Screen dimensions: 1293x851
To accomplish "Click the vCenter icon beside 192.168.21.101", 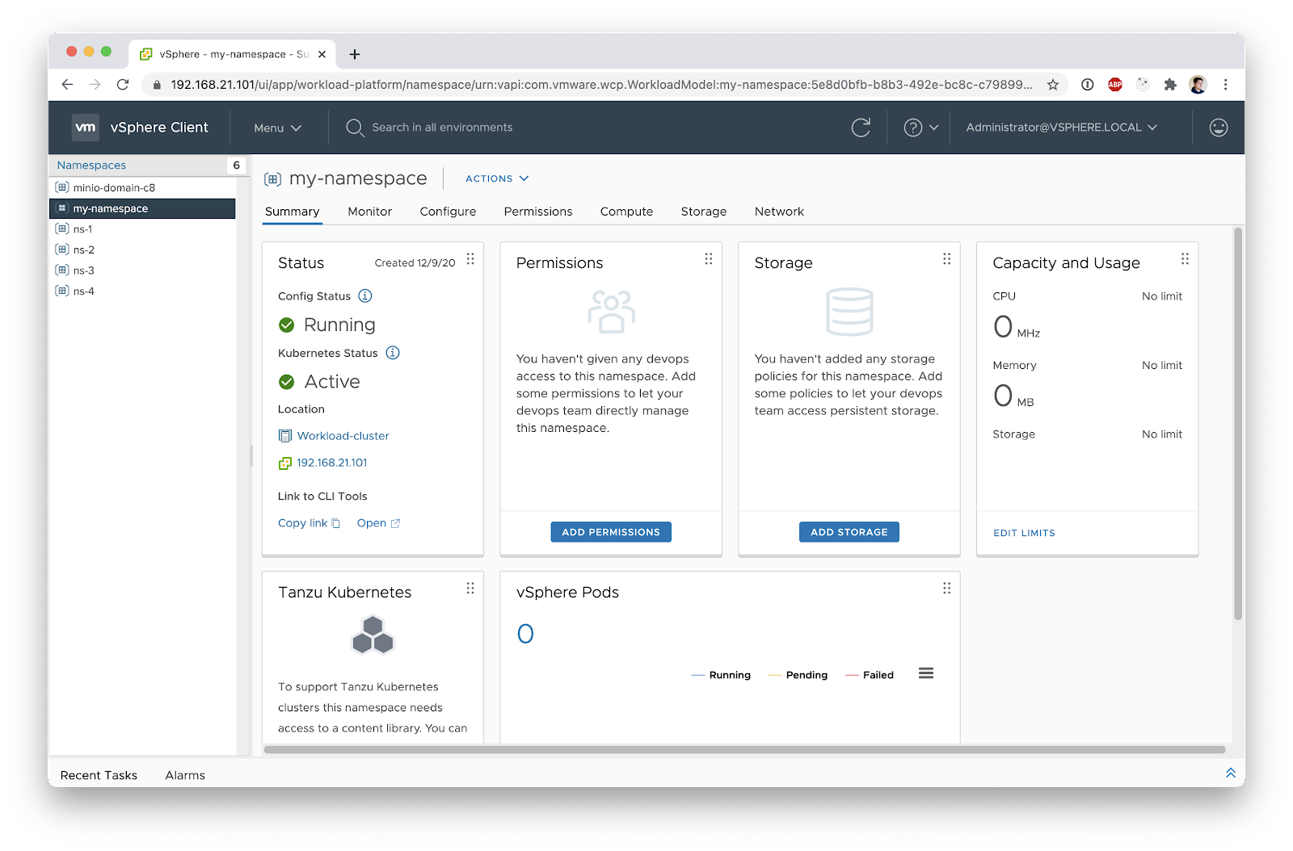I will [284, 463].
